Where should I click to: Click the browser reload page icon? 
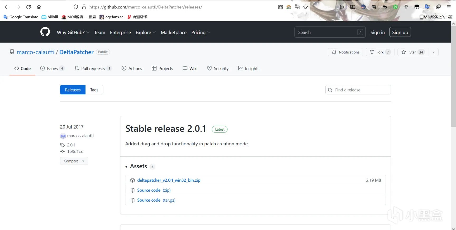coord(28,7)
